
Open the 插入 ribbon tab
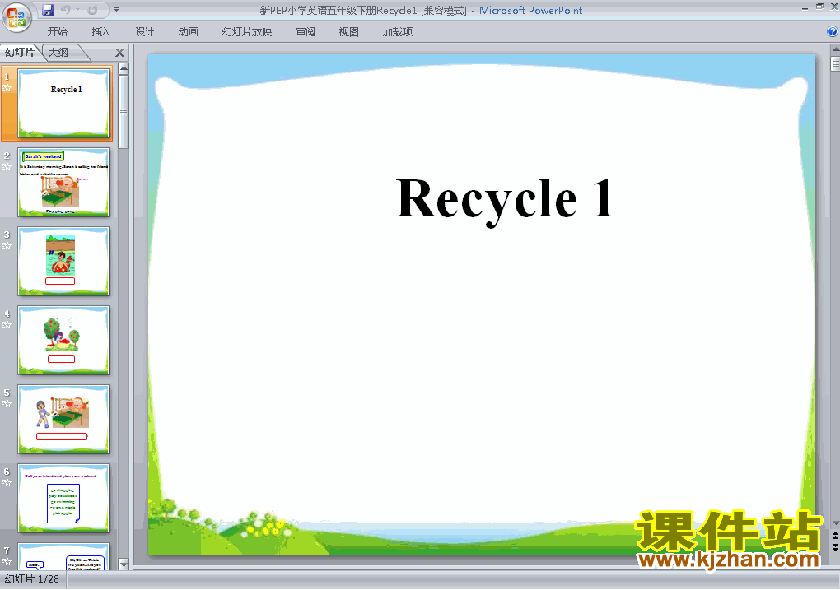(100, 31)
